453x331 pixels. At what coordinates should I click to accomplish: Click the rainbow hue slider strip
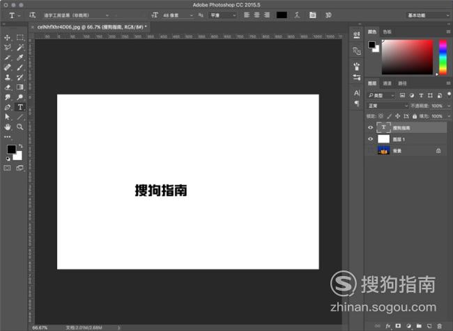coord(443,57)
